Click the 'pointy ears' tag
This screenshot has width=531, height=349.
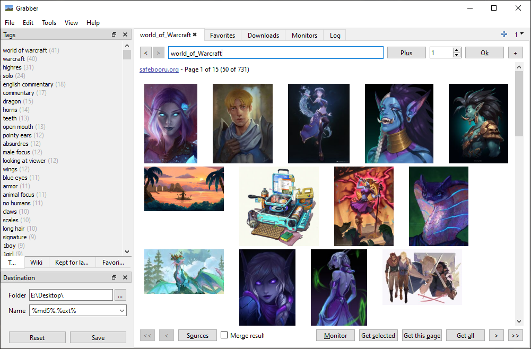pos(18,135)
